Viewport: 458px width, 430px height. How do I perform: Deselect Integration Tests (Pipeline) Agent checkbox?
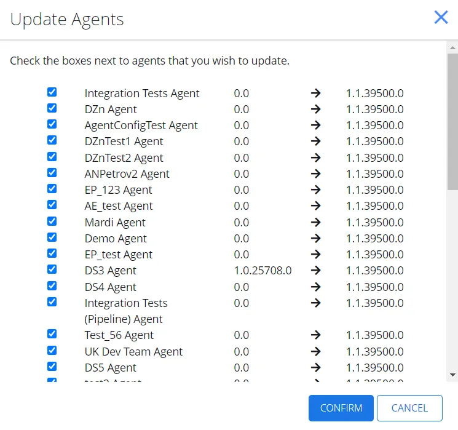(x=52, y=302)
